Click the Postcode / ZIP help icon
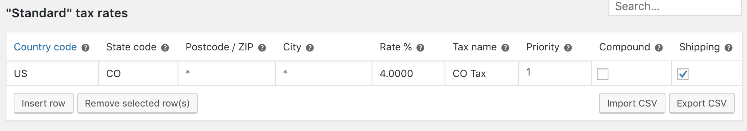The height and width of the screenshot is (131, 747). (x=262, y=48)
